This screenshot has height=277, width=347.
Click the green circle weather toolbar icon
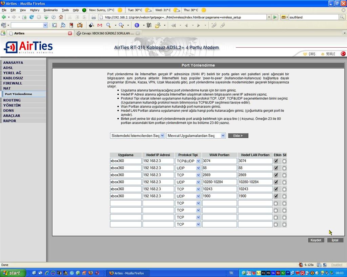[84, 10]
